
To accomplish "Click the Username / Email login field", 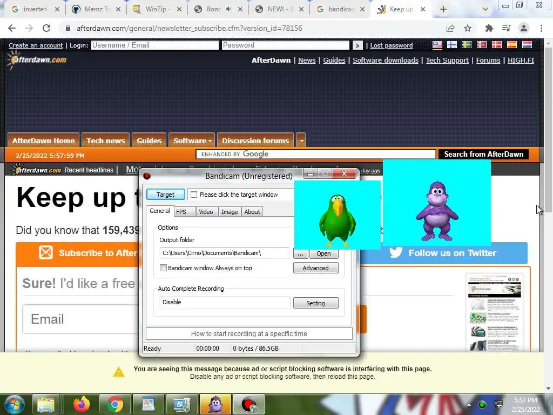I will [155, 45].
